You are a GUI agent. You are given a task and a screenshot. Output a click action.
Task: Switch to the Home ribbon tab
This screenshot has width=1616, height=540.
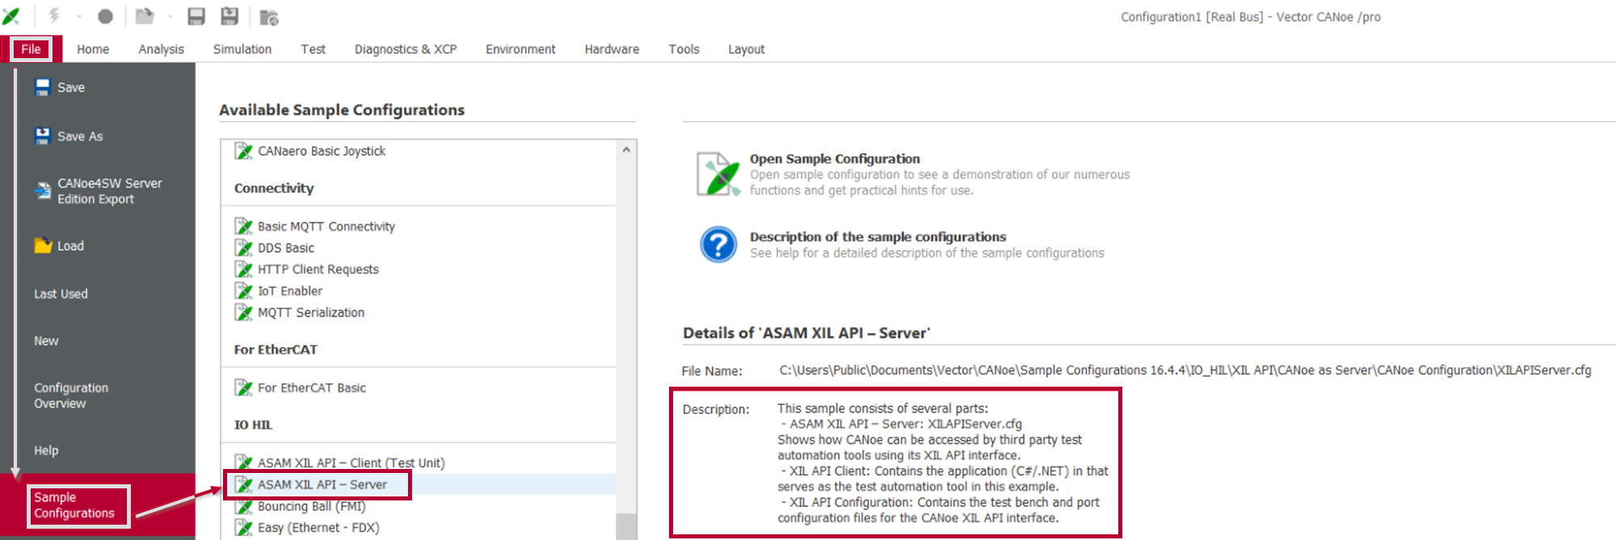coord(93,49)
